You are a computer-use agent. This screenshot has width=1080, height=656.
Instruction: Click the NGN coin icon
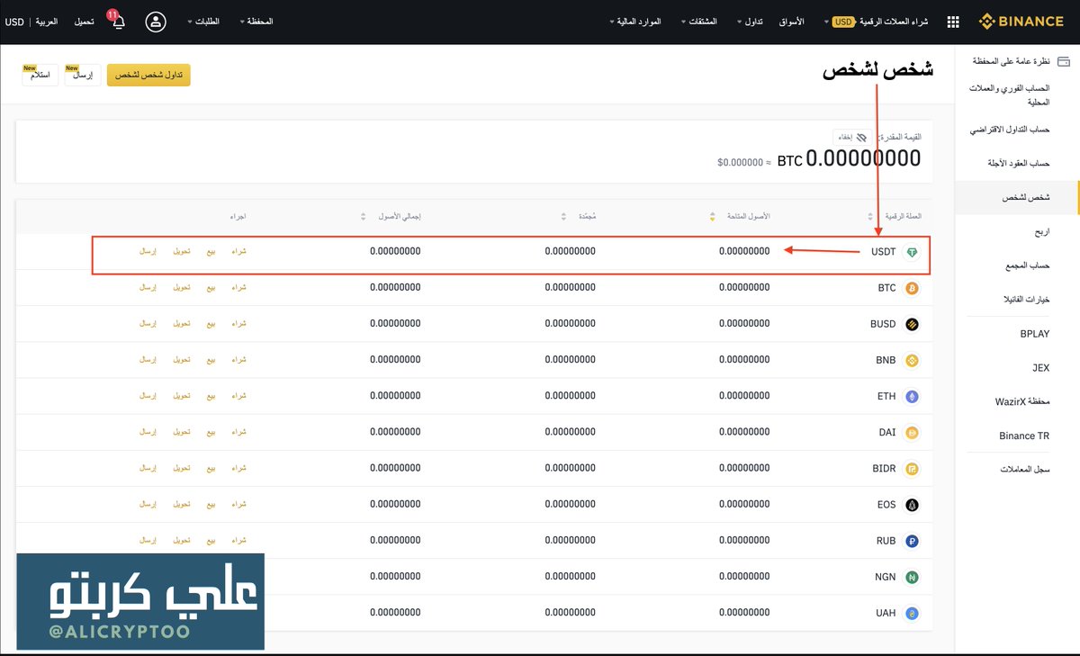(912, 577)
